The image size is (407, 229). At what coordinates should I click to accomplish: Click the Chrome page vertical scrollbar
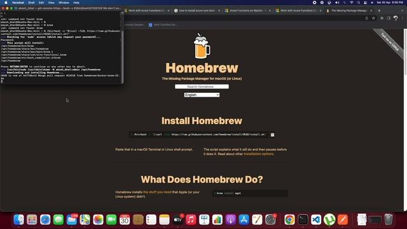click(x=405, y=52)
